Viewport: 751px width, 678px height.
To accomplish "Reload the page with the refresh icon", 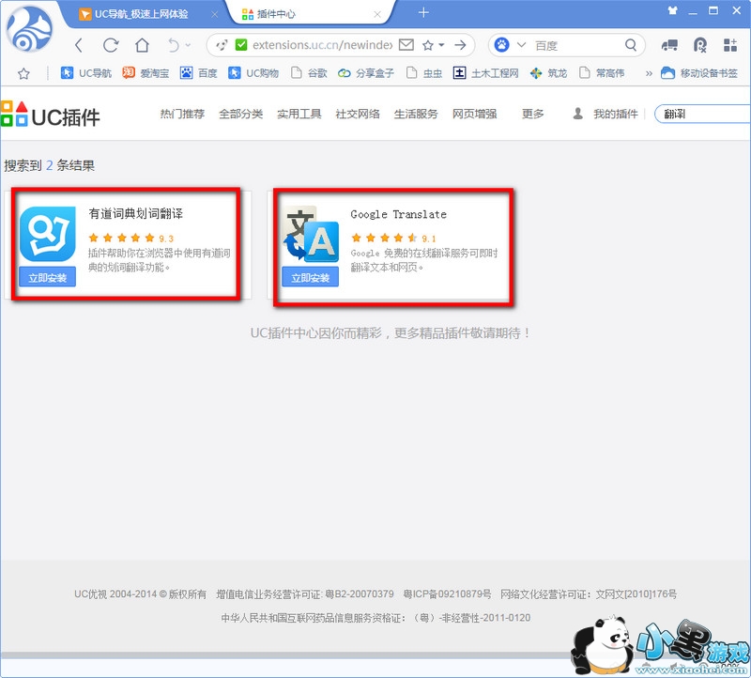I will (111, 45).
